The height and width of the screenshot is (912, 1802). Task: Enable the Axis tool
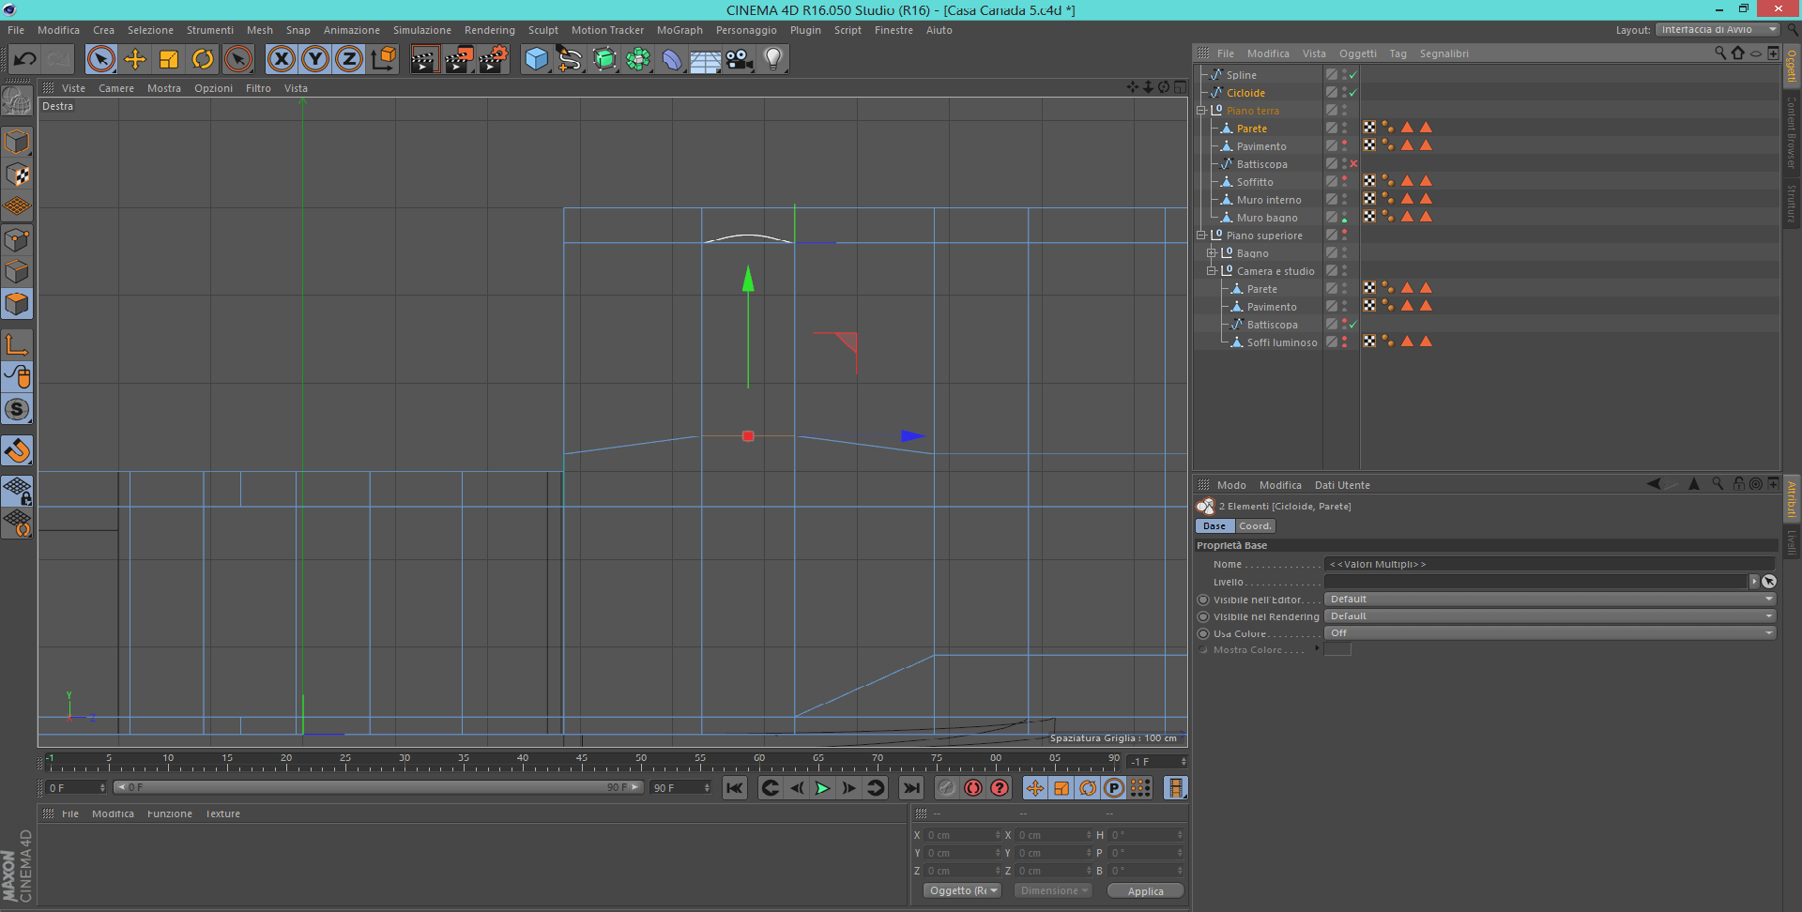point(17,344)
